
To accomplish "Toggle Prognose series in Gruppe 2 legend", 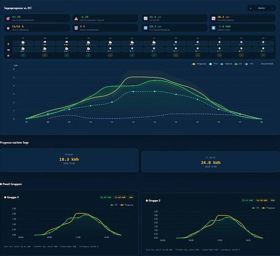I will 268,208.
